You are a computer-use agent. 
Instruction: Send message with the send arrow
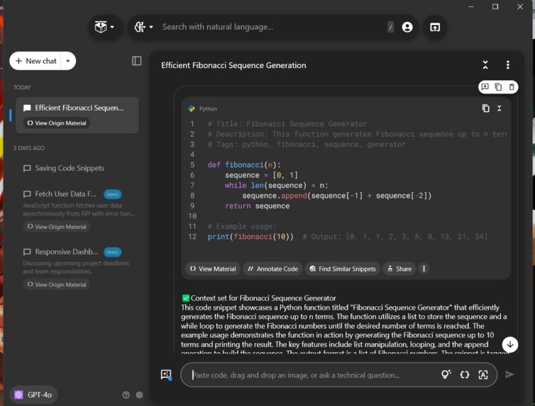[509, 374]
